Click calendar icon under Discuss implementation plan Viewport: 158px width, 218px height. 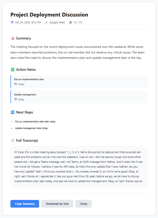click(x=15, y=84)
